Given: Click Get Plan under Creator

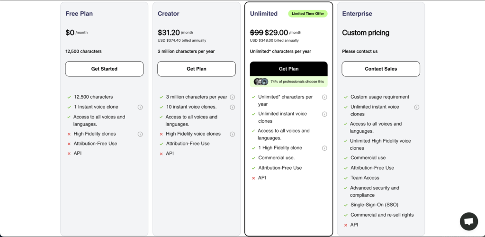Looking at the screenshot, I should (x=197, y=69).
